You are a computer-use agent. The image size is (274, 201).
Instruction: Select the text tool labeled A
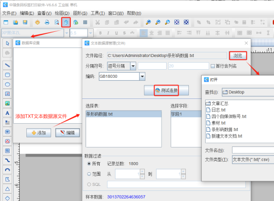pyautogui.click(x=7, y=113)
